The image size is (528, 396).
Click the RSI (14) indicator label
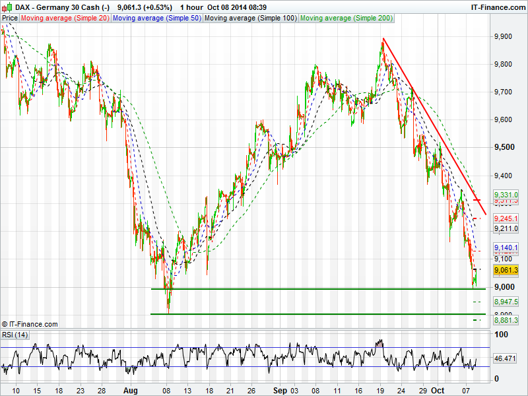coord(15,335)
